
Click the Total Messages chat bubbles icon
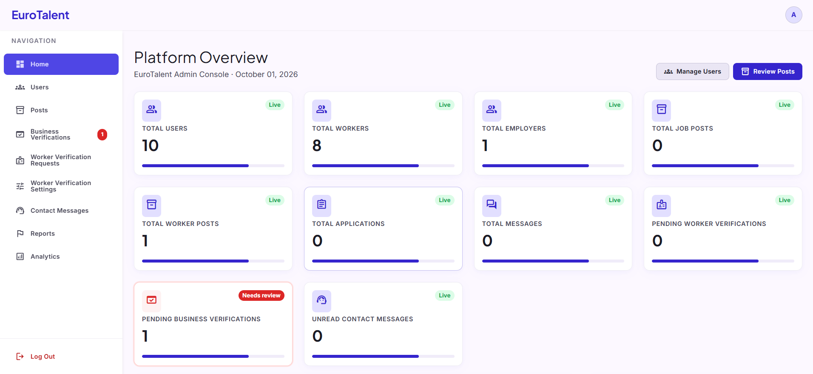pos(492,206)
